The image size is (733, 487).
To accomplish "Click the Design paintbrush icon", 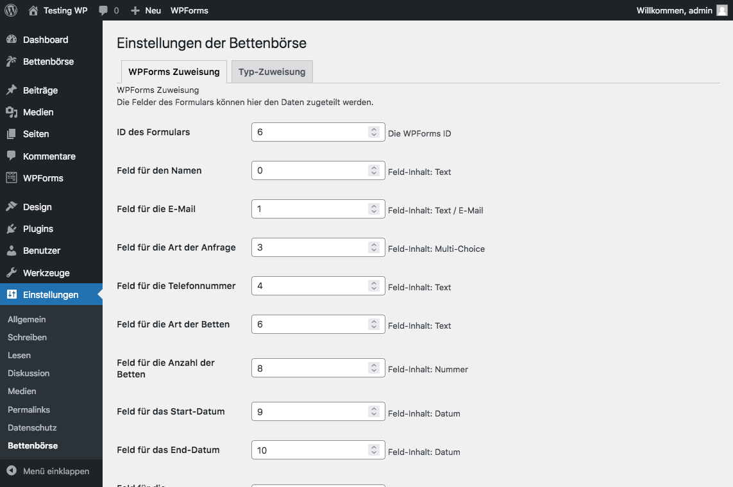I will tap(12, 207).
